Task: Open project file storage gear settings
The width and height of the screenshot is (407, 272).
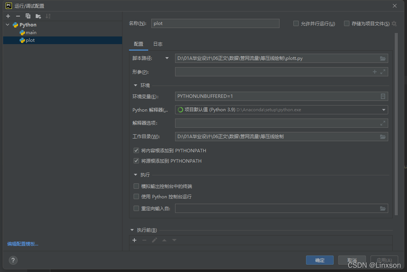Action: (394, 24)
